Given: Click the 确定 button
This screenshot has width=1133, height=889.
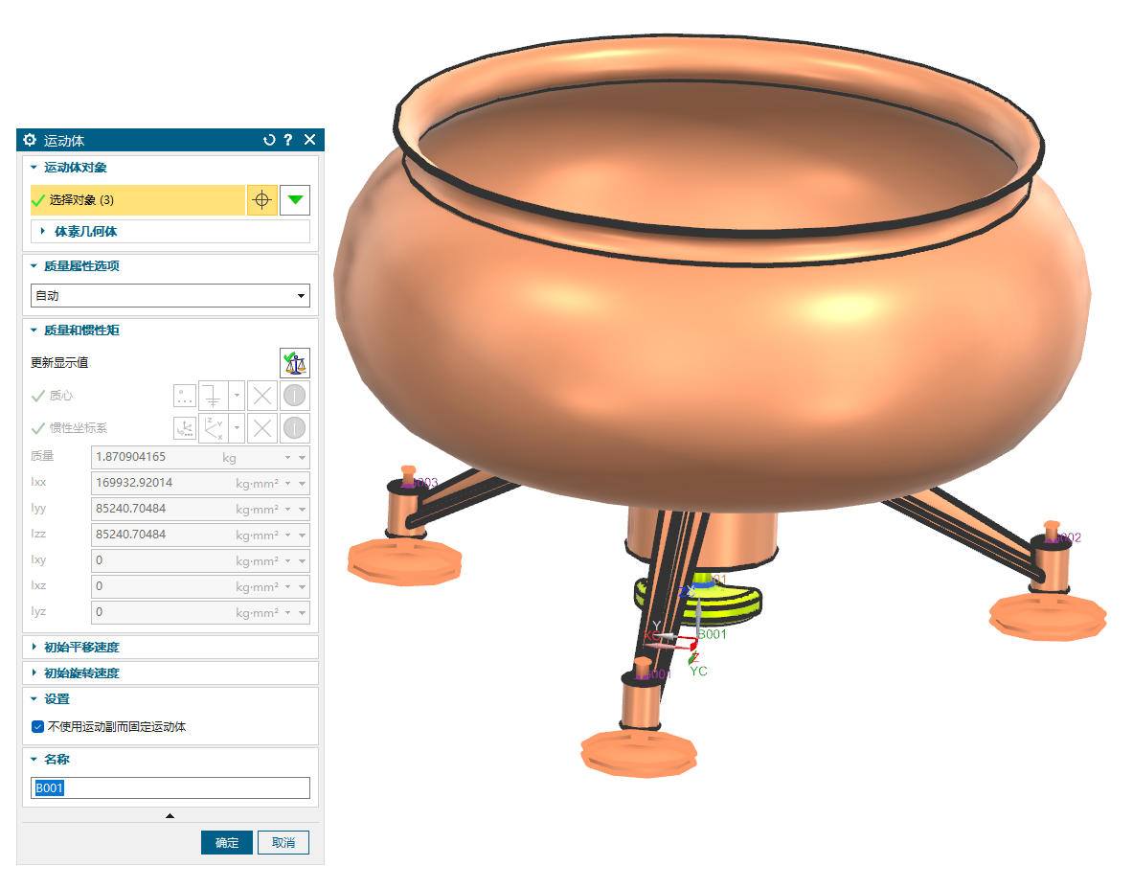Looking at the screenshot, I should [227, 843].
